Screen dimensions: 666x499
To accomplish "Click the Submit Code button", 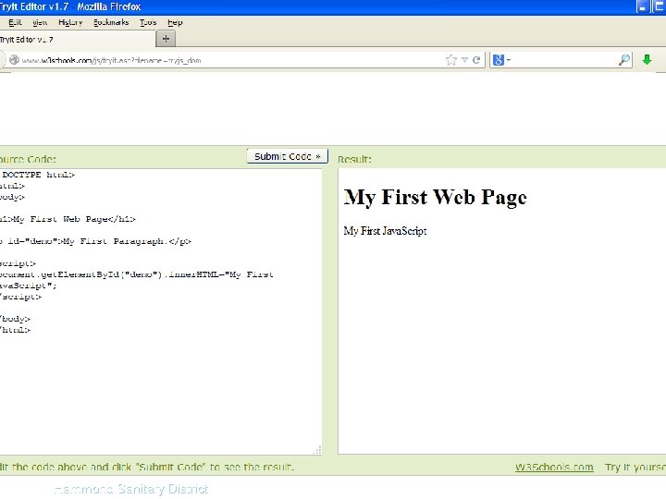I will point(287,156).
